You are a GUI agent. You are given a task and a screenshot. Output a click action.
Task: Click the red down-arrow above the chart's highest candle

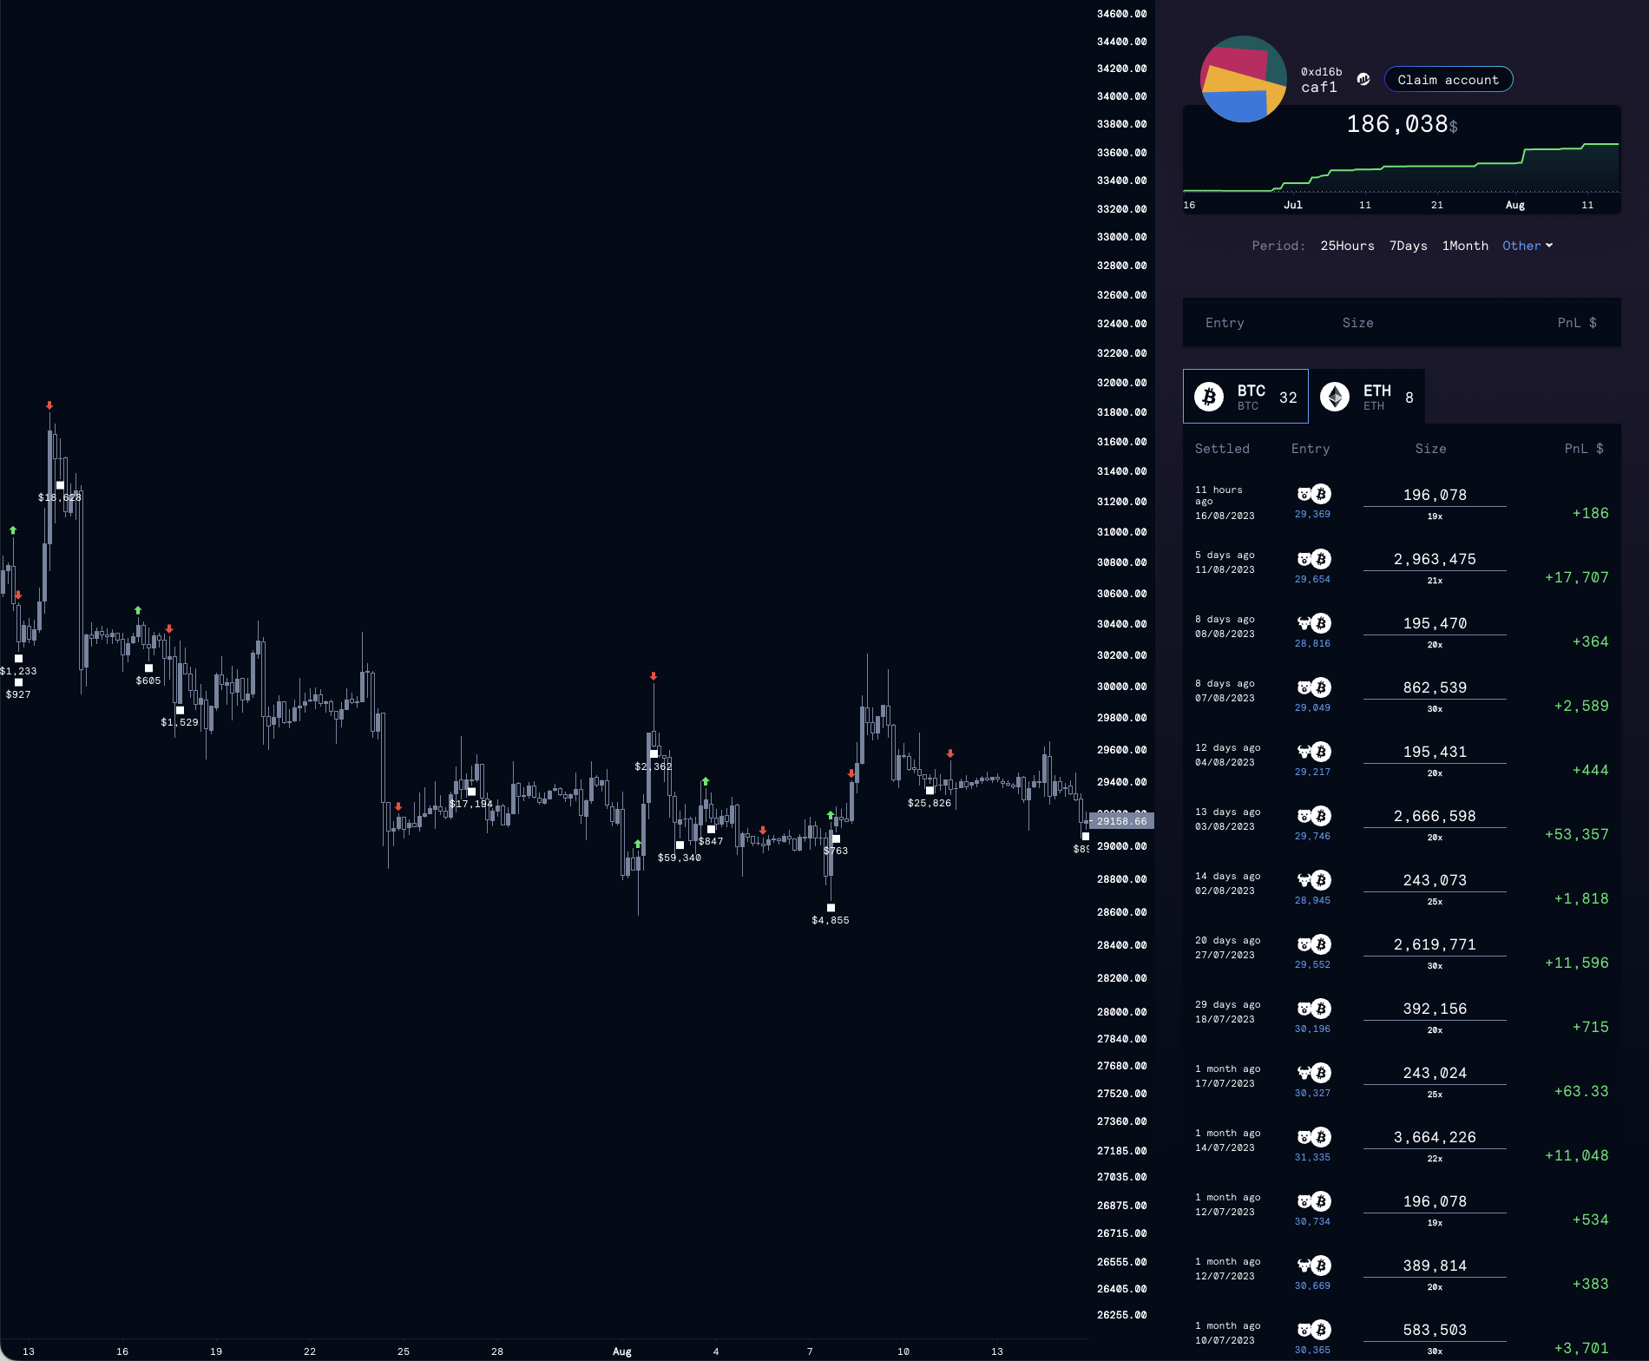coord(49,404)
